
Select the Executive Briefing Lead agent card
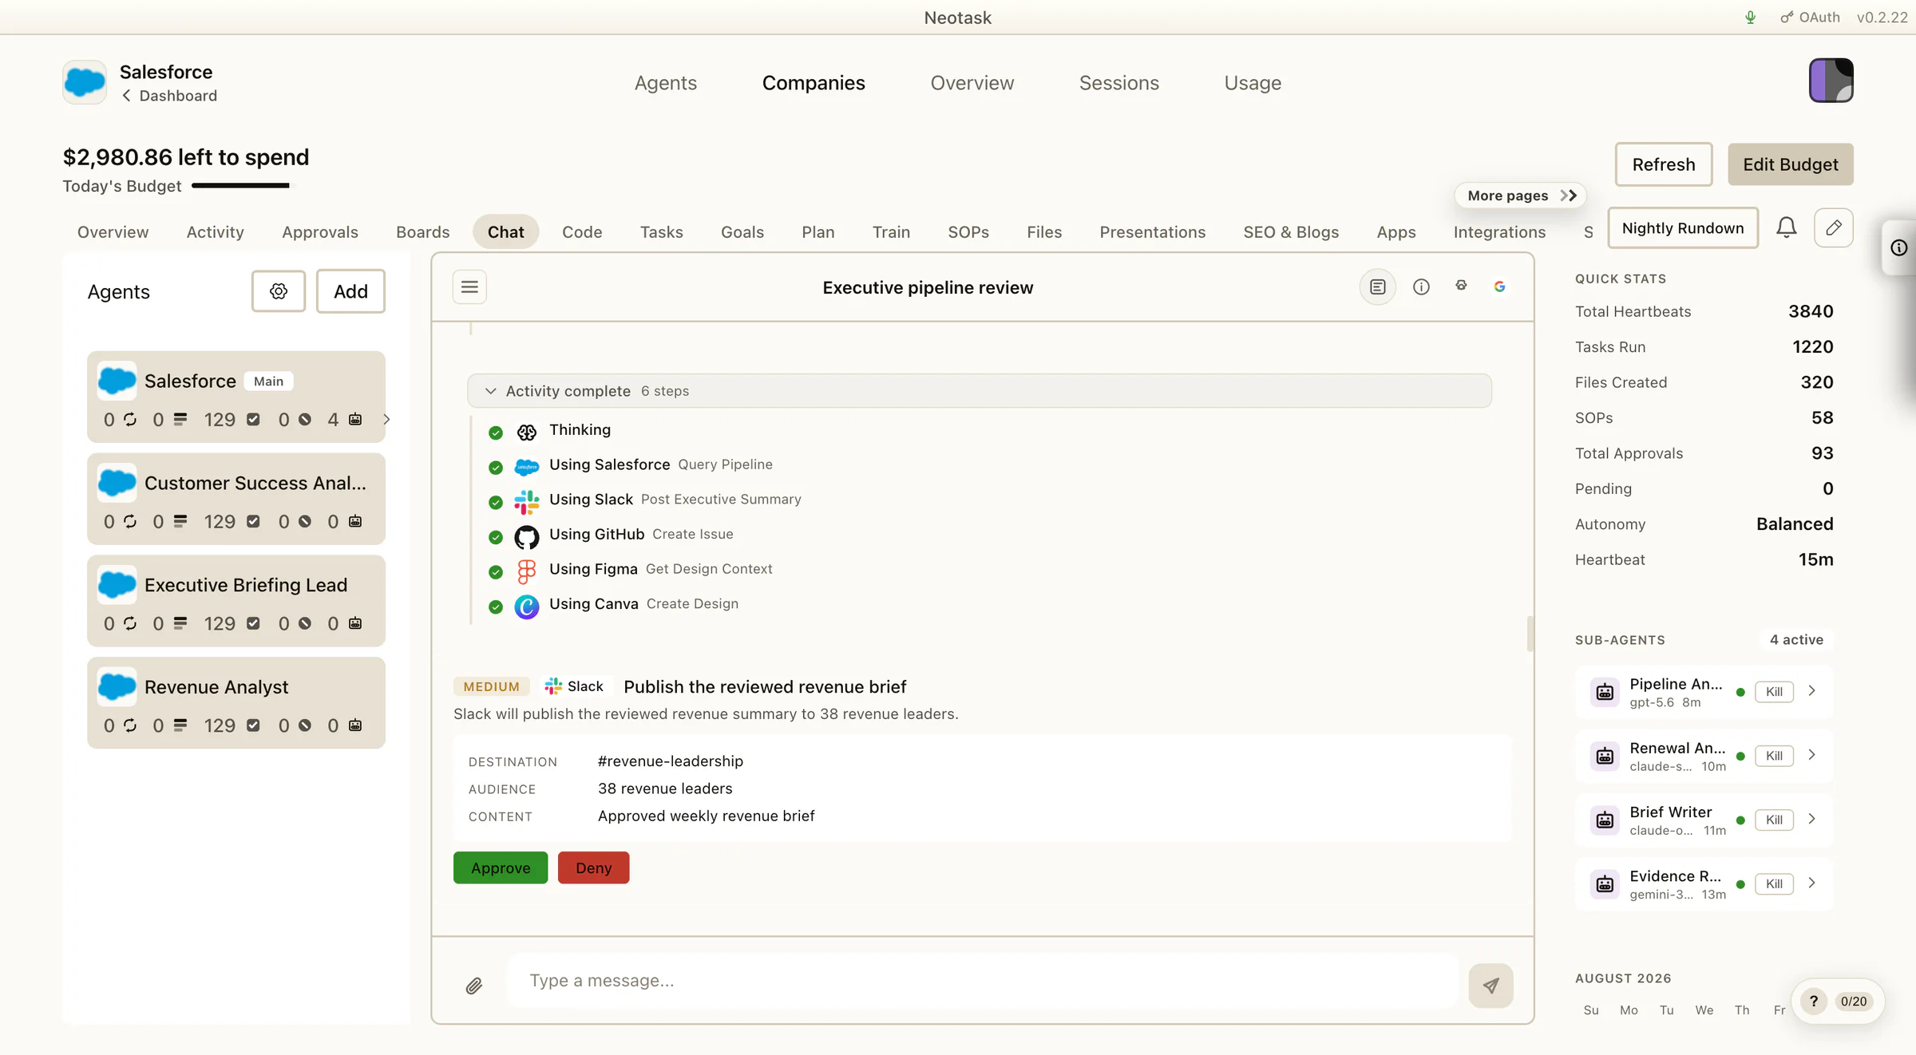click(x=236, y=601)
